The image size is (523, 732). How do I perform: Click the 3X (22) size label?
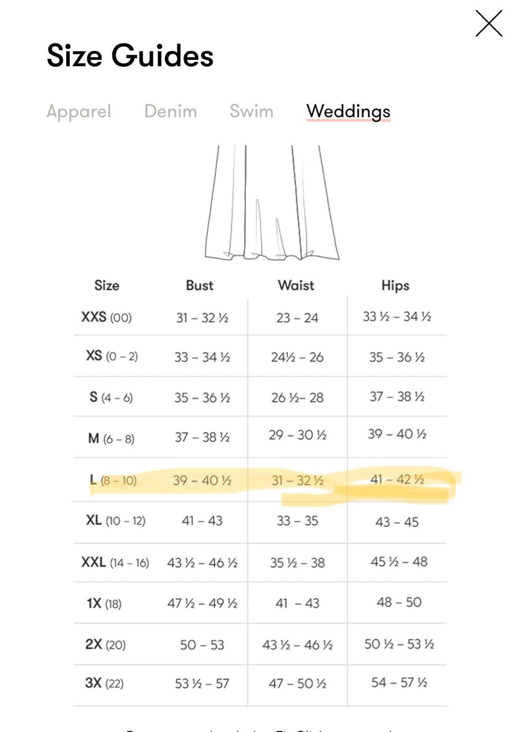click(x=104, y=683)
